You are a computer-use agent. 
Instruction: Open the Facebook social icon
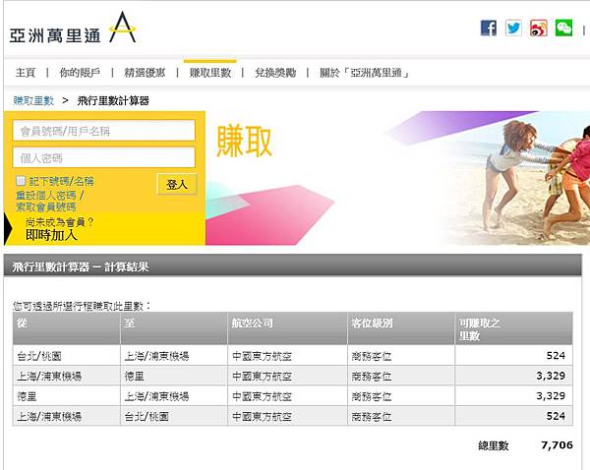coord(489,28)
